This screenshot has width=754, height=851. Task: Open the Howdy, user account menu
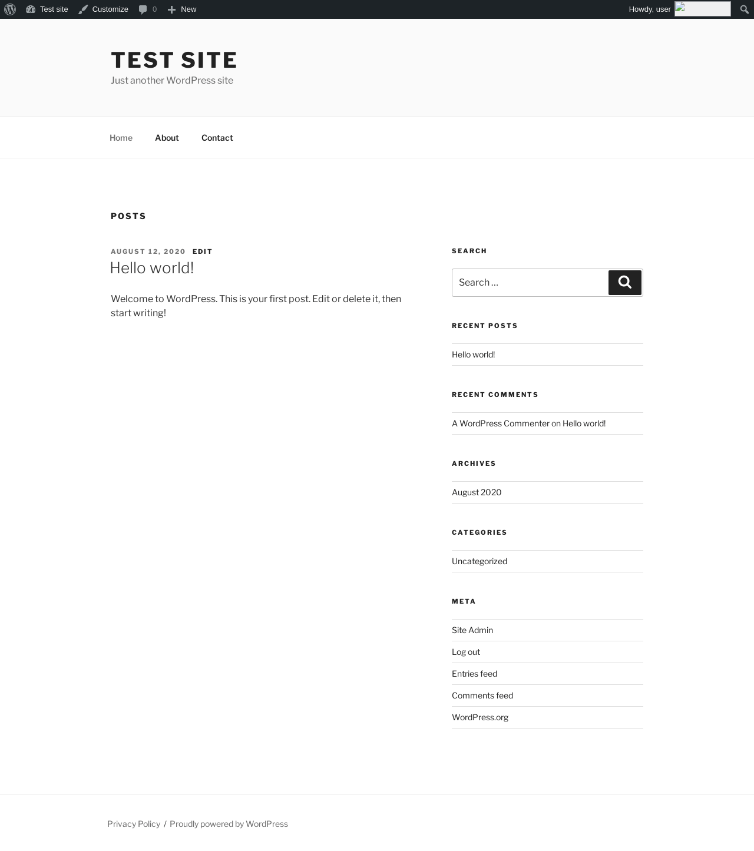pyautogui.click(x=650, y=9)
